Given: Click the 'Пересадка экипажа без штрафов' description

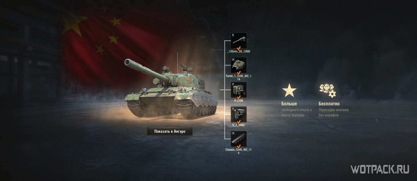Looking at the screenshot, I should click(x=334, y=112).
